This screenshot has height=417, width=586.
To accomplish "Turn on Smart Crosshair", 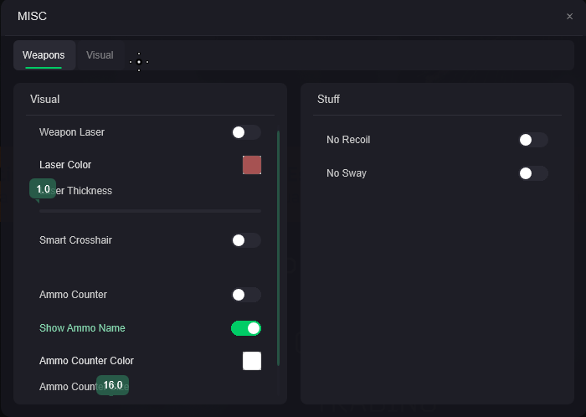I will (246, 240).
